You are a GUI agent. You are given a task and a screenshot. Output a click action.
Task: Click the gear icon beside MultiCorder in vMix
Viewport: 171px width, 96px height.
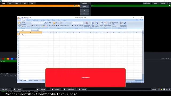click(x=64, y=89)
